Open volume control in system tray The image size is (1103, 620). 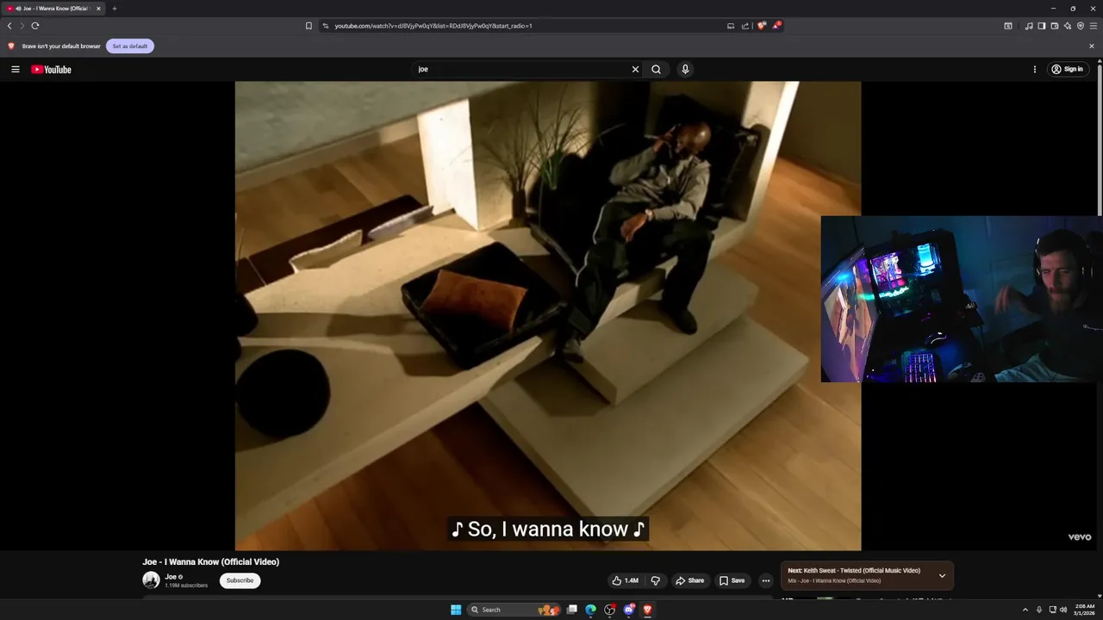1062,610
